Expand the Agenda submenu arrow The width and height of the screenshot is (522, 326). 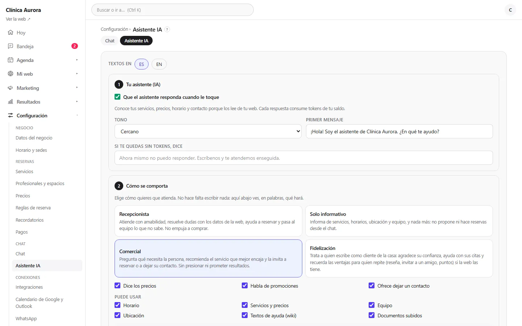(x=77, y=60)
